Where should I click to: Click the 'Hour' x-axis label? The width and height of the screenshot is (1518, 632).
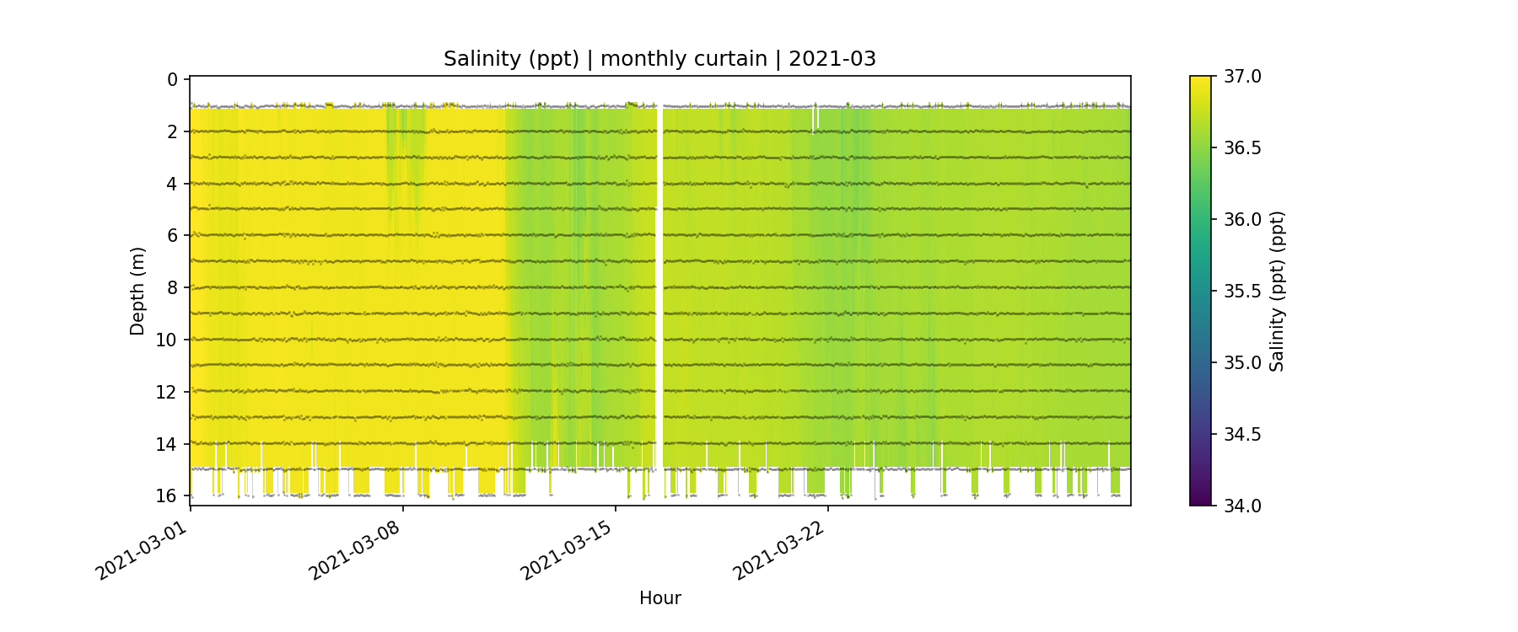(x=659, y=598)
